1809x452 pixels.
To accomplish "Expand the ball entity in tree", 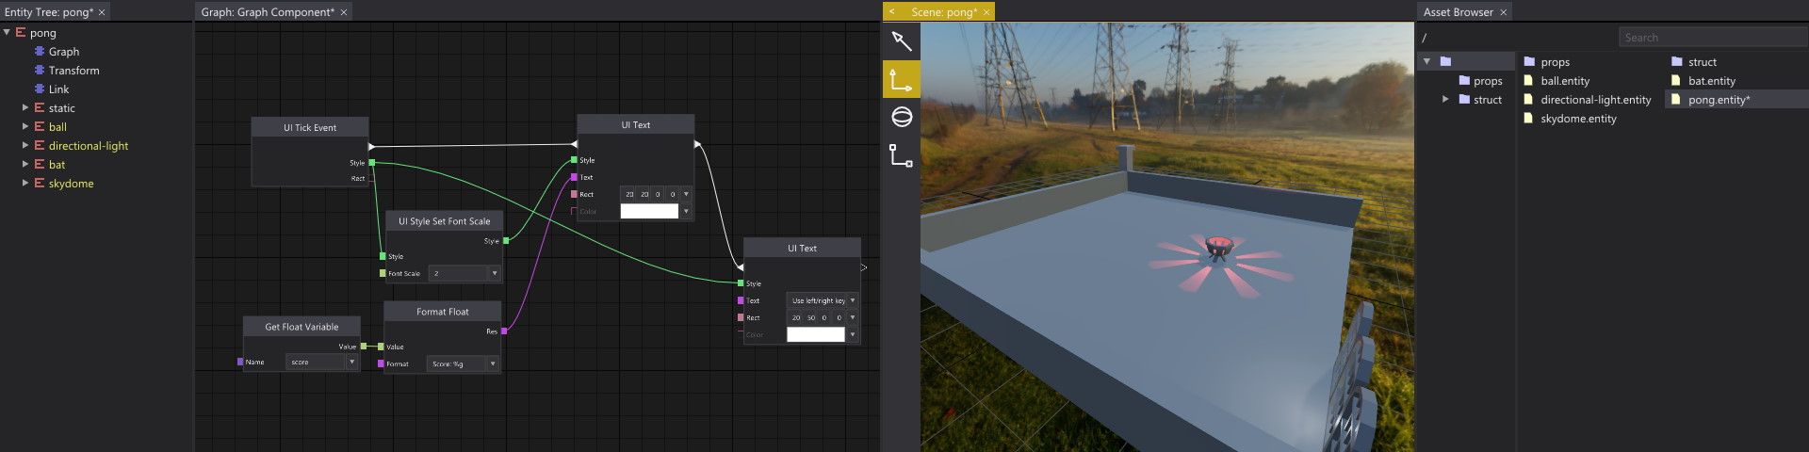I will (x=25, y=126).
